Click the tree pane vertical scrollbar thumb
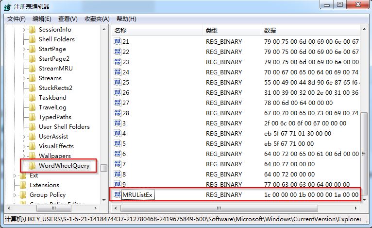Screen dimensions: 372x228 point(104,168)
